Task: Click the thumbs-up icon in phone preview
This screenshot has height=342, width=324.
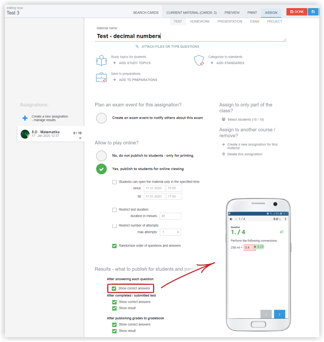Action: 282,232
